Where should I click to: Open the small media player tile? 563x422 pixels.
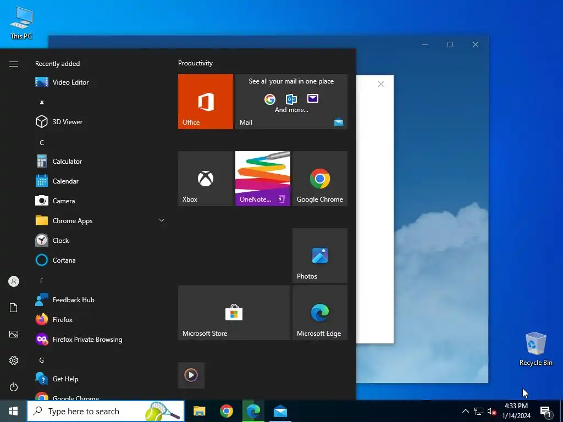[191, 375]
